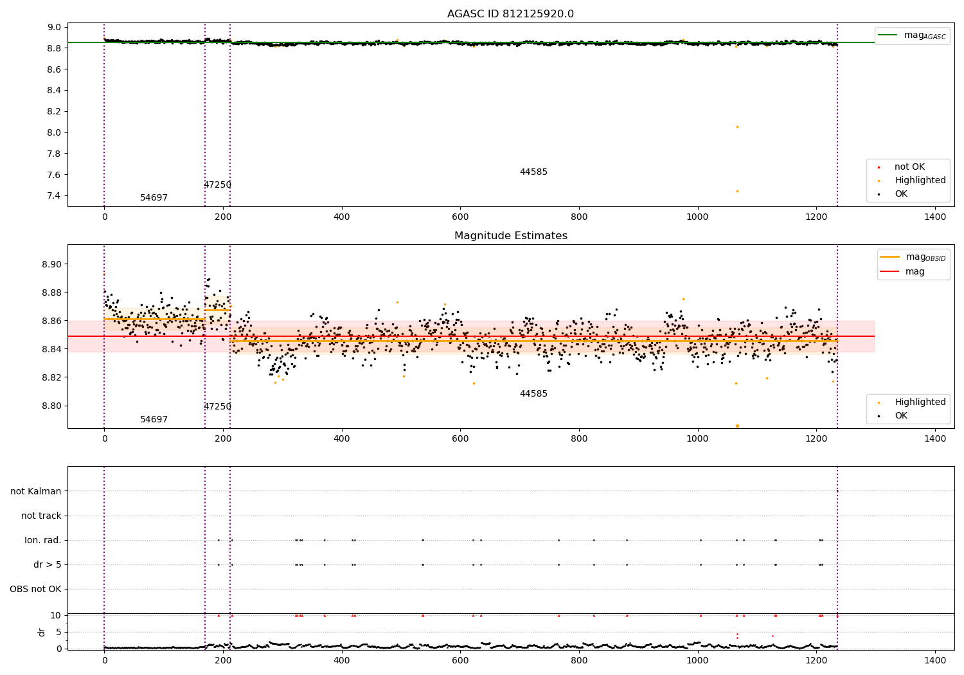This screenshot has height=675, width=964.
Task: Click the 8.0 y-axis tick in top plot
Action: tap(54, 133)
